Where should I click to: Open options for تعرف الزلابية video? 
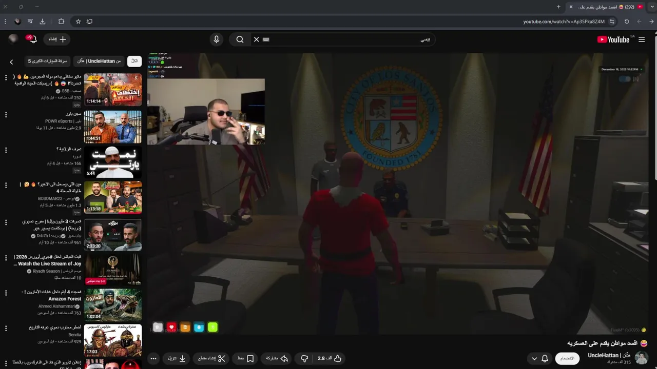[x=6, y=150]
